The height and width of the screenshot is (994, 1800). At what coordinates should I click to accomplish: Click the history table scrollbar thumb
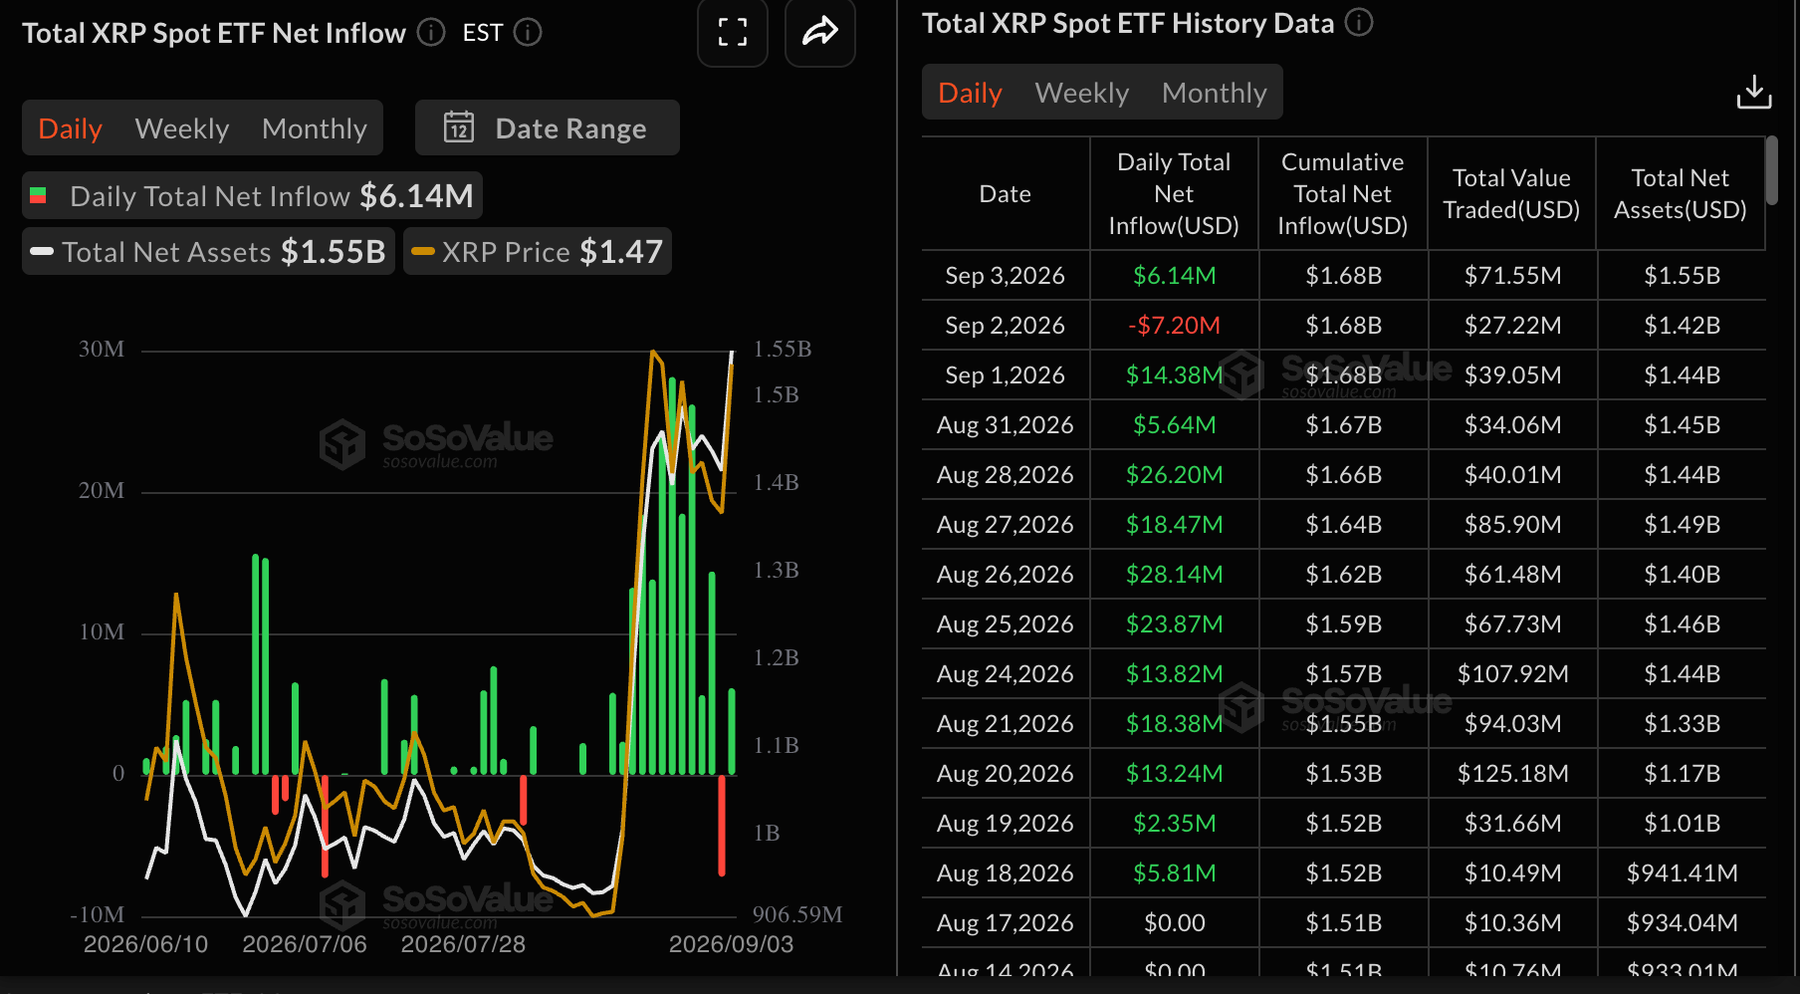[1772, 171]
